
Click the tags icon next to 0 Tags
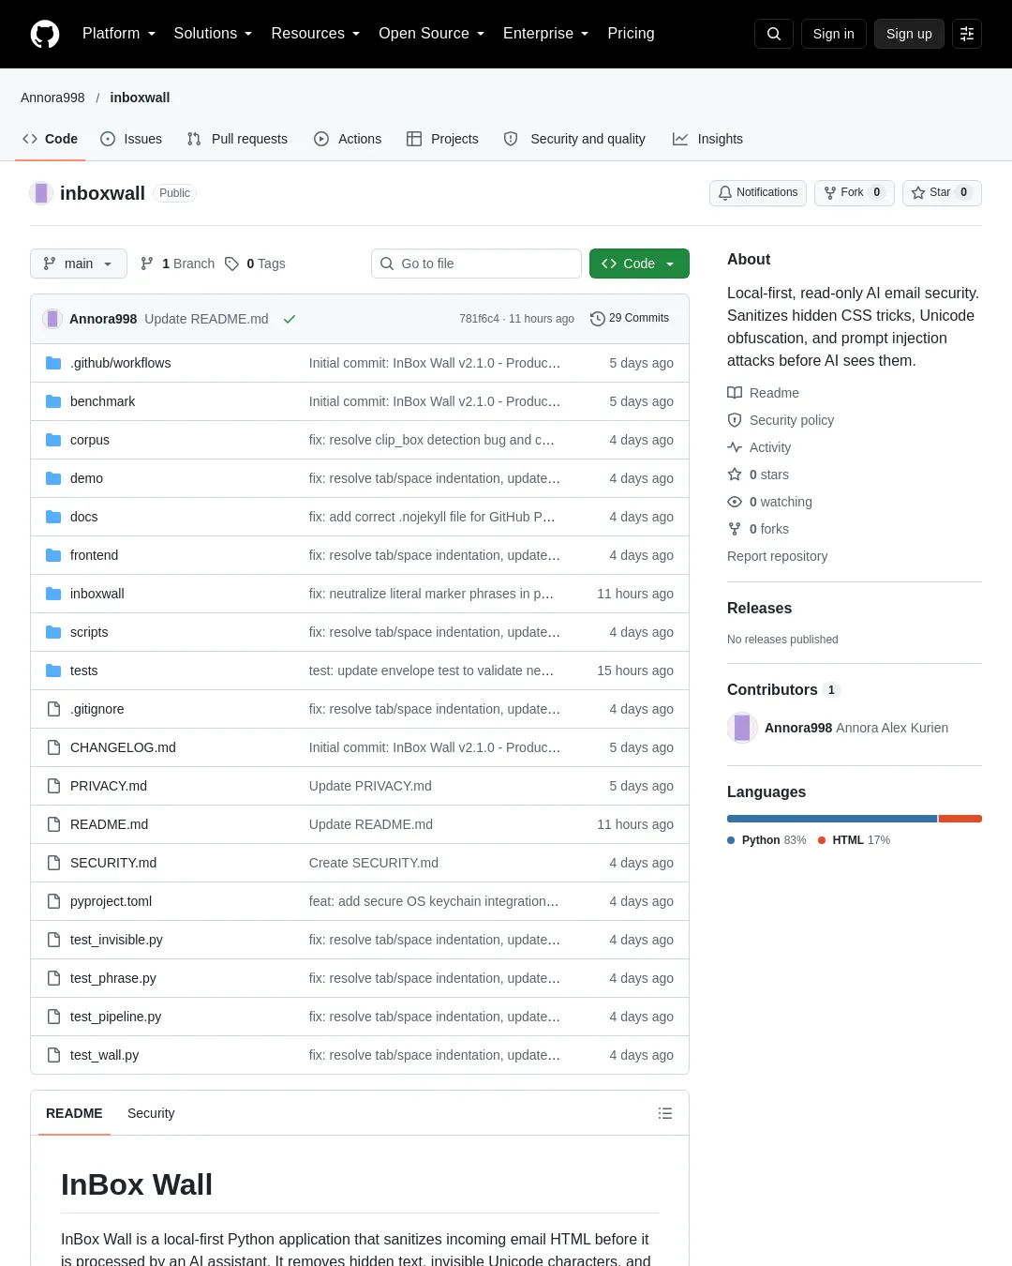pos(232,264)
